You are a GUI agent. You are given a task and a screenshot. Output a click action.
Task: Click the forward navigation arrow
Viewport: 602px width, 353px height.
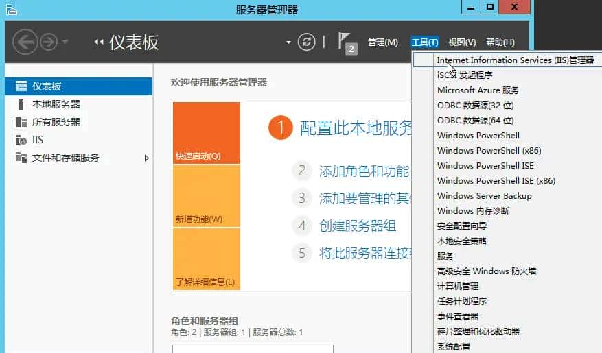point(49,42)
